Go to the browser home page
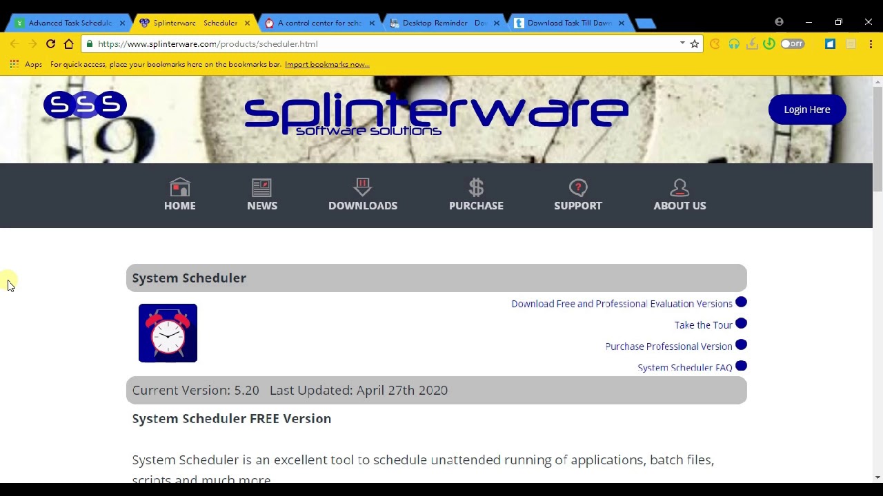 pos(68,43)
